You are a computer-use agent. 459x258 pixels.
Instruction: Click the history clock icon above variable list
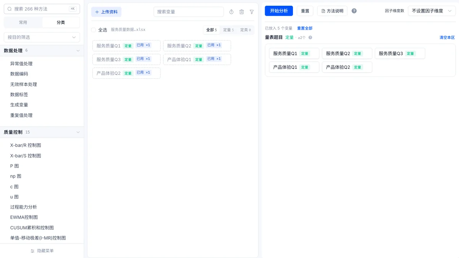coord(231,12)
